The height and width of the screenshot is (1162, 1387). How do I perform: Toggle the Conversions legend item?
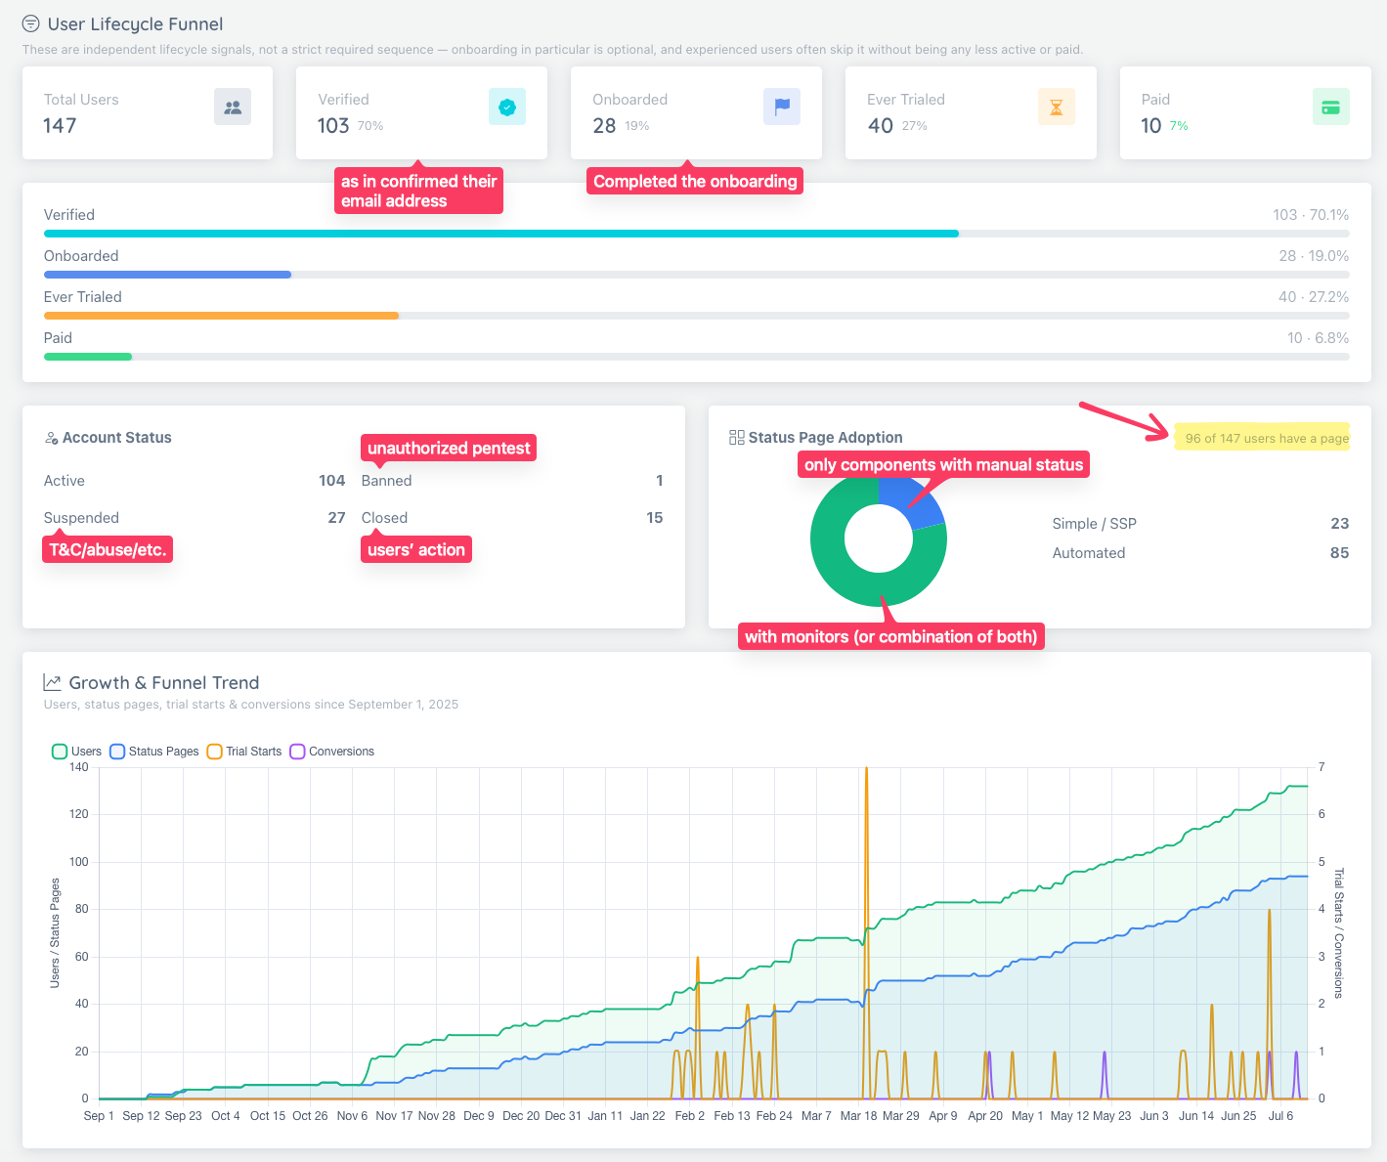tap(332, 752)
